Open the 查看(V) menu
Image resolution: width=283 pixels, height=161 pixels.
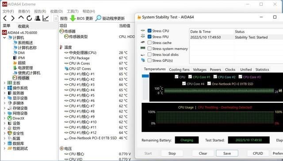click(24, 11)
